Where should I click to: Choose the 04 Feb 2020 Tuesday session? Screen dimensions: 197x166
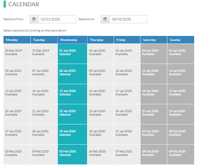(44, 155)
